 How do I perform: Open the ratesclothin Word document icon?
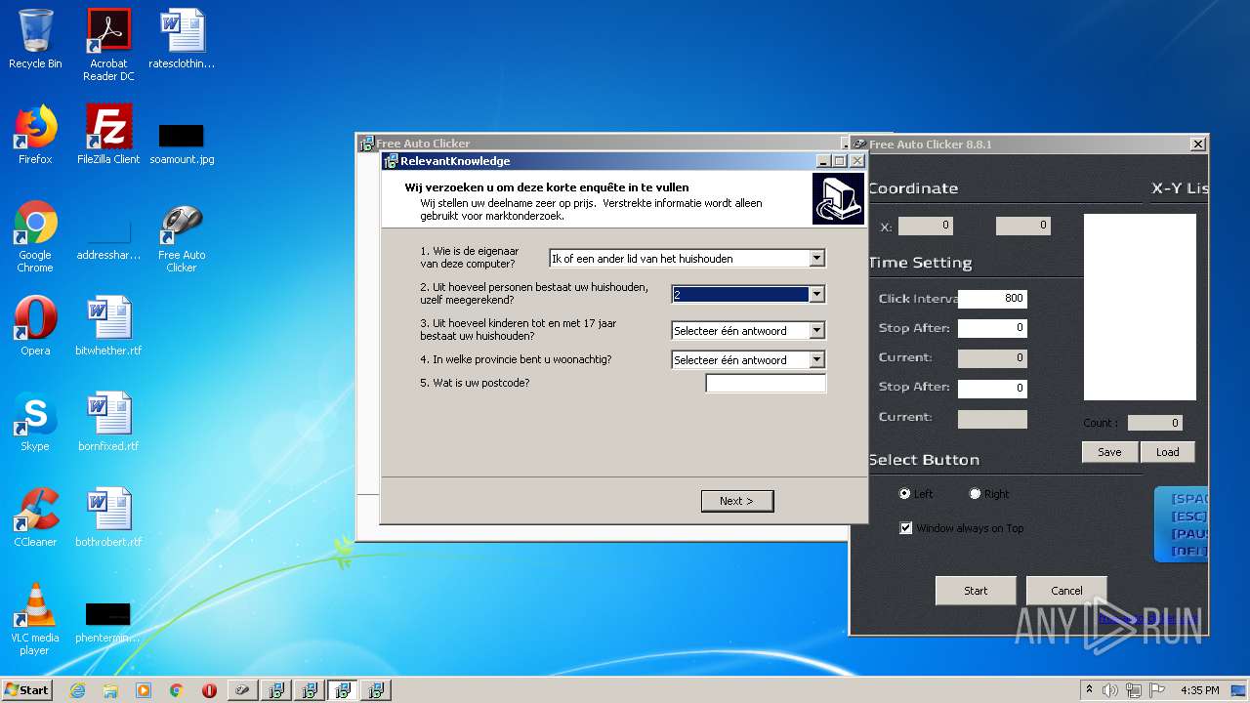point(182,39)
